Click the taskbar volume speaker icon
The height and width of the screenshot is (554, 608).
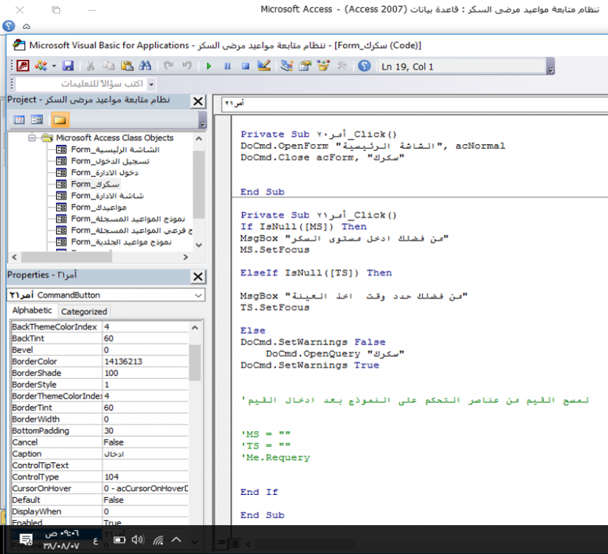click(x=138, y=540)
